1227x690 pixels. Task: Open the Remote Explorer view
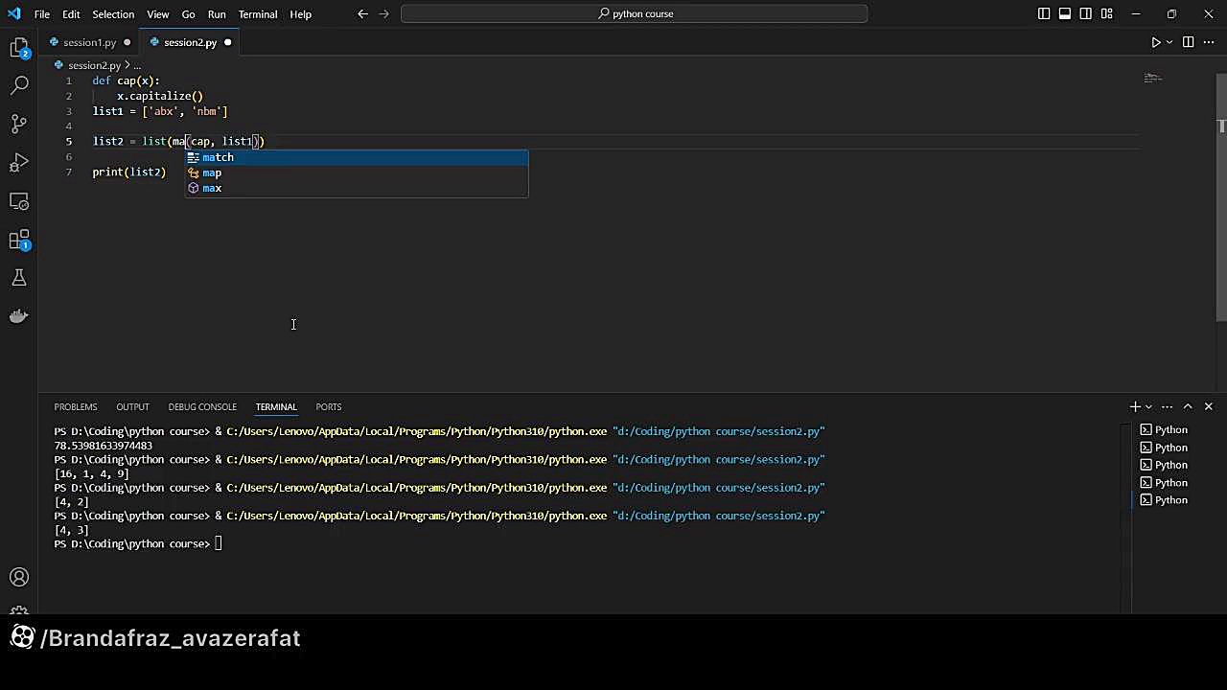tap(19, 200)
